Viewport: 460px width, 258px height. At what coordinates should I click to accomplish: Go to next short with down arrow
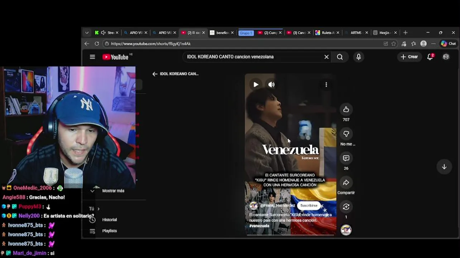pos(444,167)
